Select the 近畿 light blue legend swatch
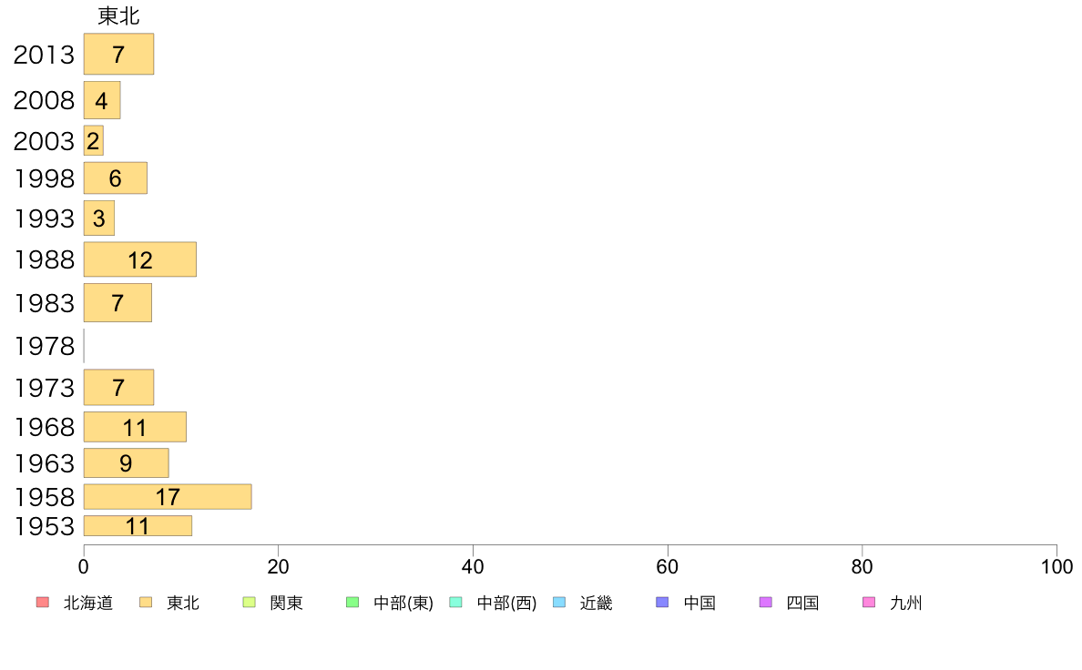The width and height of the screenshot is (1082, 670). point(559,603)
